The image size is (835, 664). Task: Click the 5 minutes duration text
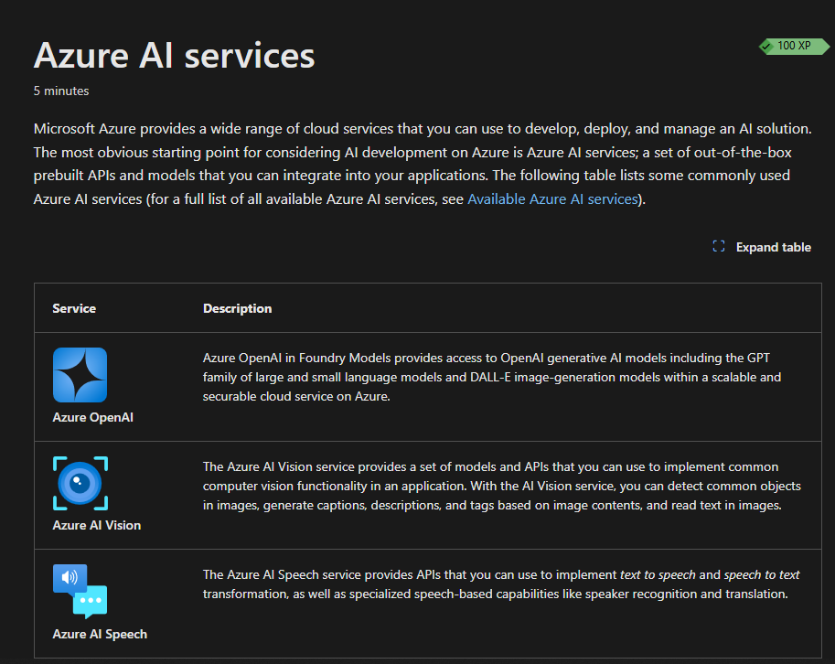[61, 91]
